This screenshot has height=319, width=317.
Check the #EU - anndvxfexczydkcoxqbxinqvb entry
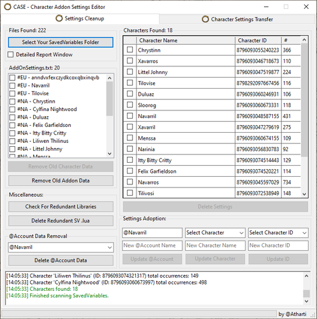click(12, 78)
